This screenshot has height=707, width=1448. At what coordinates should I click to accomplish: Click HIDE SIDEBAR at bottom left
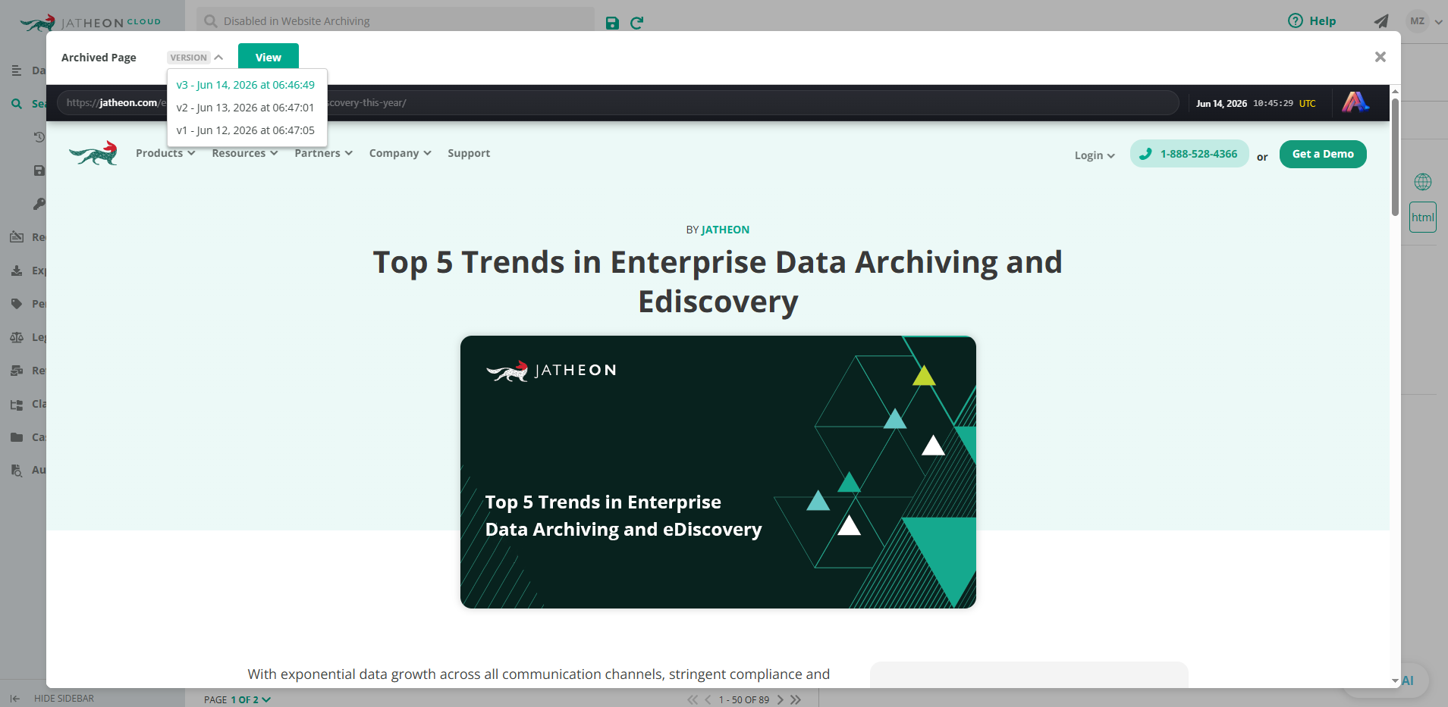[x=52, y=699]
